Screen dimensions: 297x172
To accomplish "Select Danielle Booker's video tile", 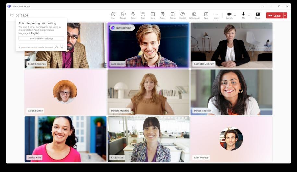I will pyautogui.click(x=232, y=92).
